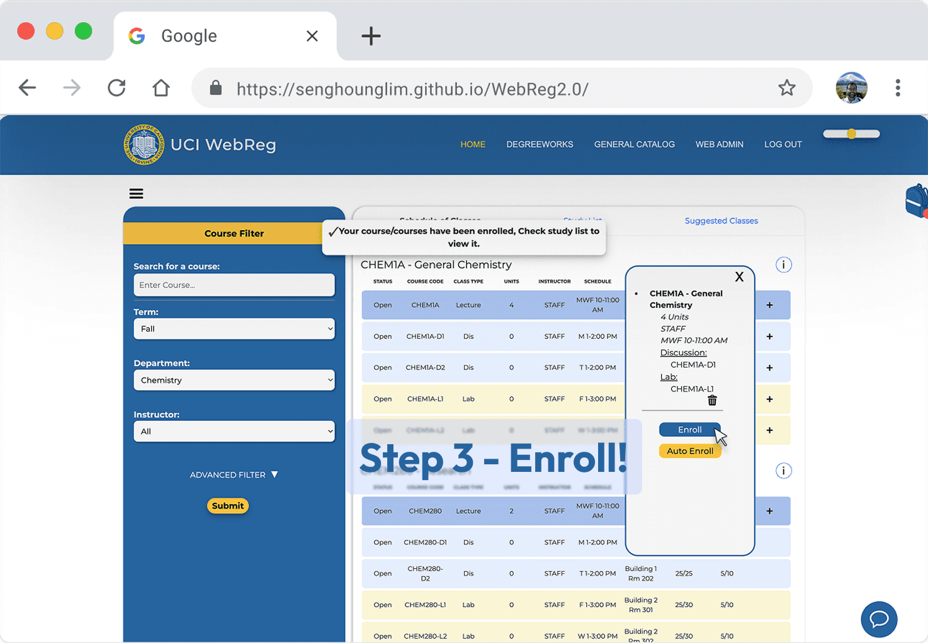Go to HOME in navigation
The width and height of the screenshot is (928, 643).
pyautogui.click(x=473, y=144)
